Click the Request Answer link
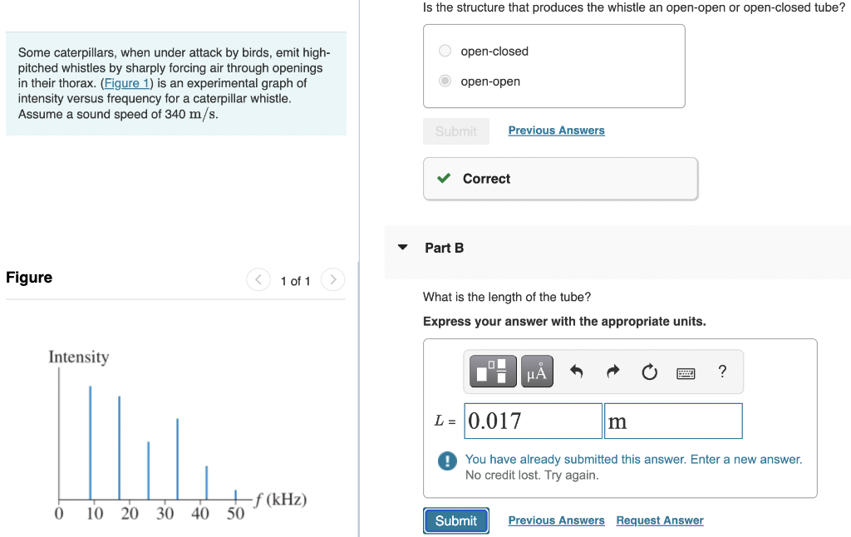The image size is (851, 537). pos(660,520)
